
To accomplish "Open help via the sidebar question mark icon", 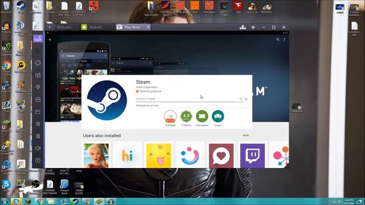I will [38, 161].
